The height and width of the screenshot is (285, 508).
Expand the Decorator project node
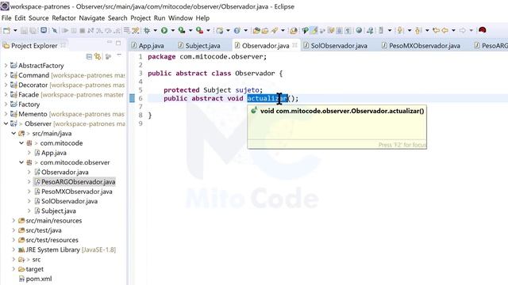tap(6, 85)
